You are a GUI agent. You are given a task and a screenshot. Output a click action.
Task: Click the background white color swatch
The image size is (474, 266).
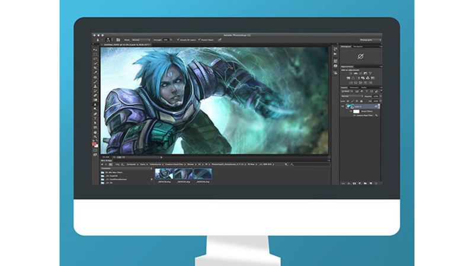point(97,146)
